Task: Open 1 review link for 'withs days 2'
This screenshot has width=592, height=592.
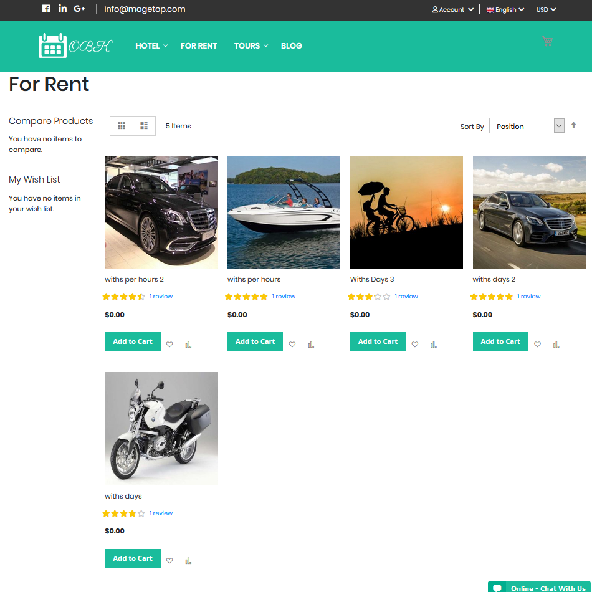Action: [528, 297]
